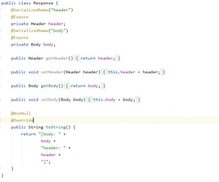Click the Body body parameter in setBody

click(x=72, y=100)
